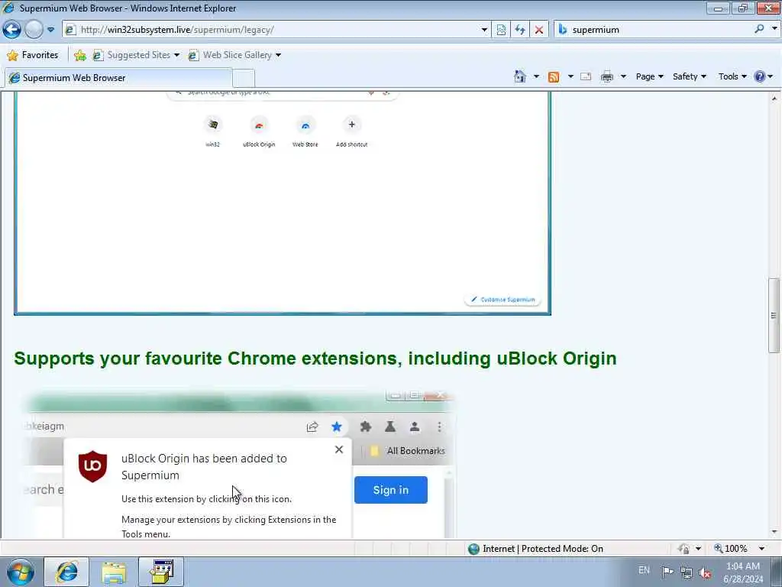Change zoom level 100% button
Screen dimensions: 782x587
(731, 549)
